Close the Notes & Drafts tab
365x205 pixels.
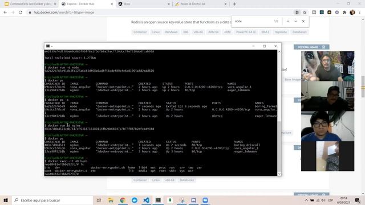(x=225, y=4)
